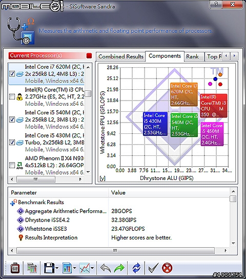The width and height of the screenshot is (246, 279).
Task: Click the green forward arrow icon
Action: click(119, 268)
